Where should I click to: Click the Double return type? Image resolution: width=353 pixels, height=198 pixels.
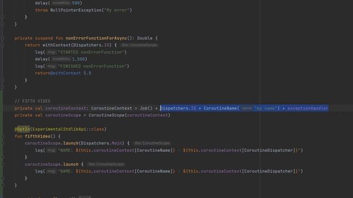145,38
